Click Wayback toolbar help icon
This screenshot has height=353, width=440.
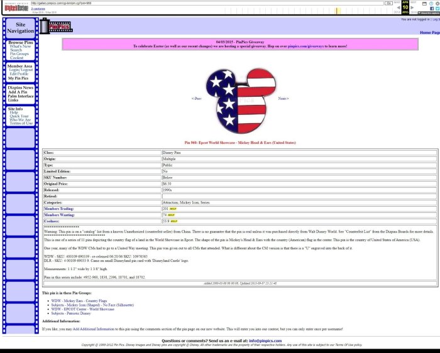pos(431,3)
